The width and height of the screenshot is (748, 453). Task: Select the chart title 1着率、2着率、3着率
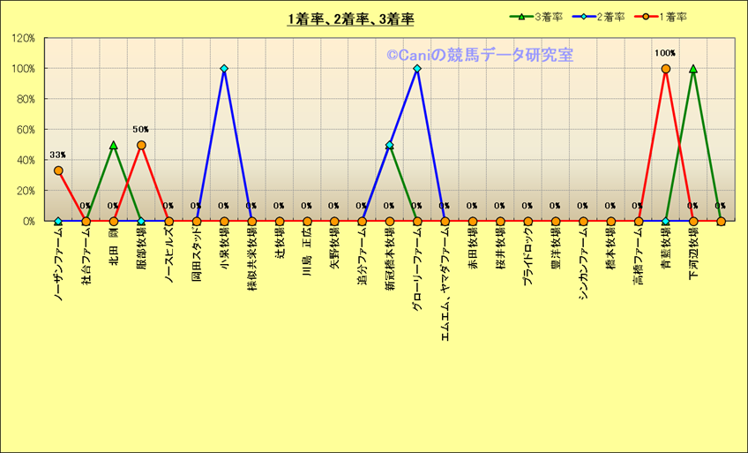pyautogui.click(x=350, y=19)
